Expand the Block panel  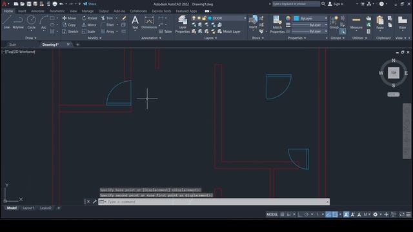258,38
